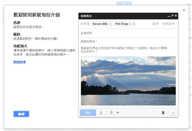
Task: Click the blue 繼續 (Continue) button
Action: pyautogui.click(x=21, y=114)
